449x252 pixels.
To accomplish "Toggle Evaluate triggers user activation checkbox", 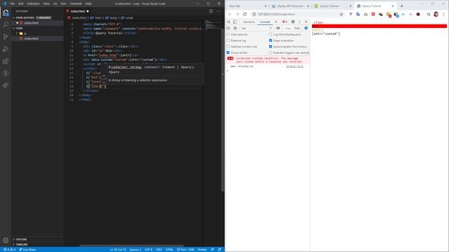I will pos(270,52).
